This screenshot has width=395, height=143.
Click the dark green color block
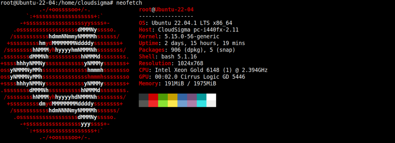click(x=163, y=97)
